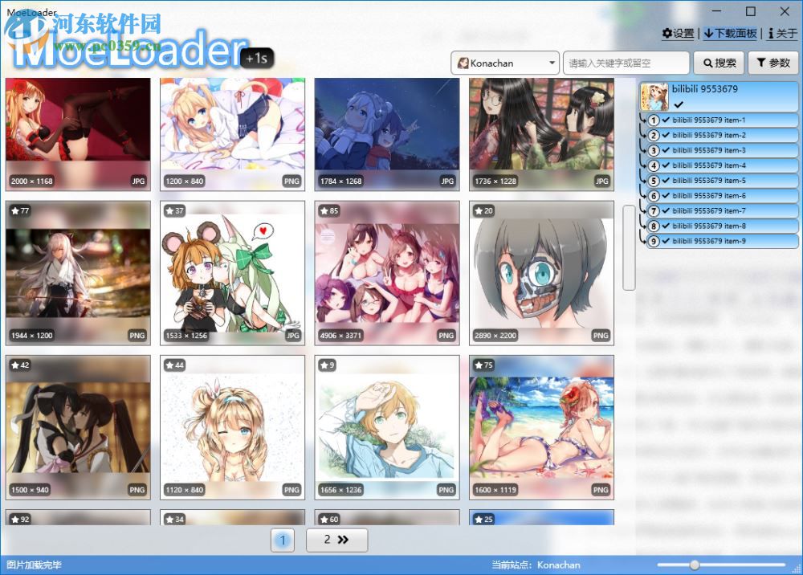Click the star 34 score badge
The width and height of the screenshot is (803, 575).
click(x=174, y=520)
